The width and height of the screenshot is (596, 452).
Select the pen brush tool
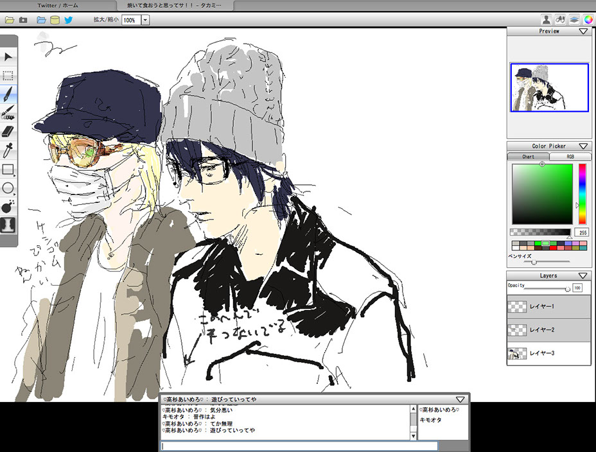click(8, 95)
